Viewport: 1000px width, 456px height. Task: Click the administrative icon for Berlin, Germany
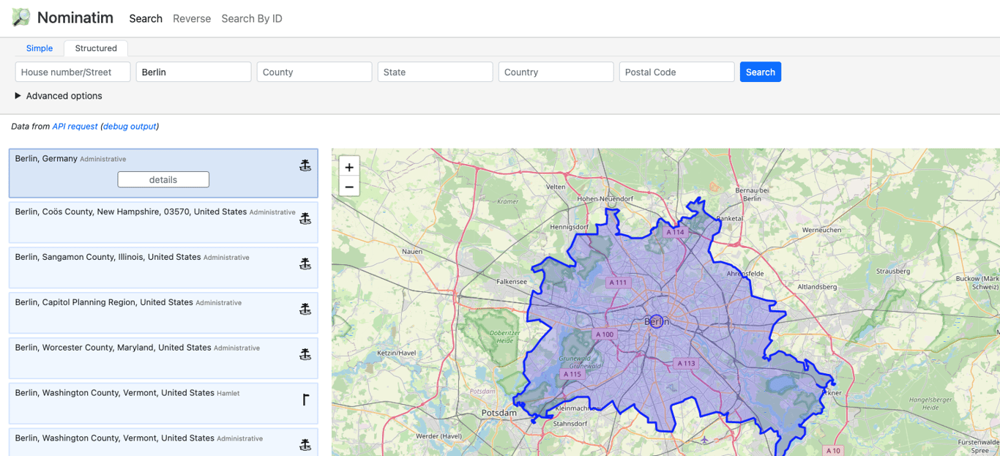click(305, 165)
